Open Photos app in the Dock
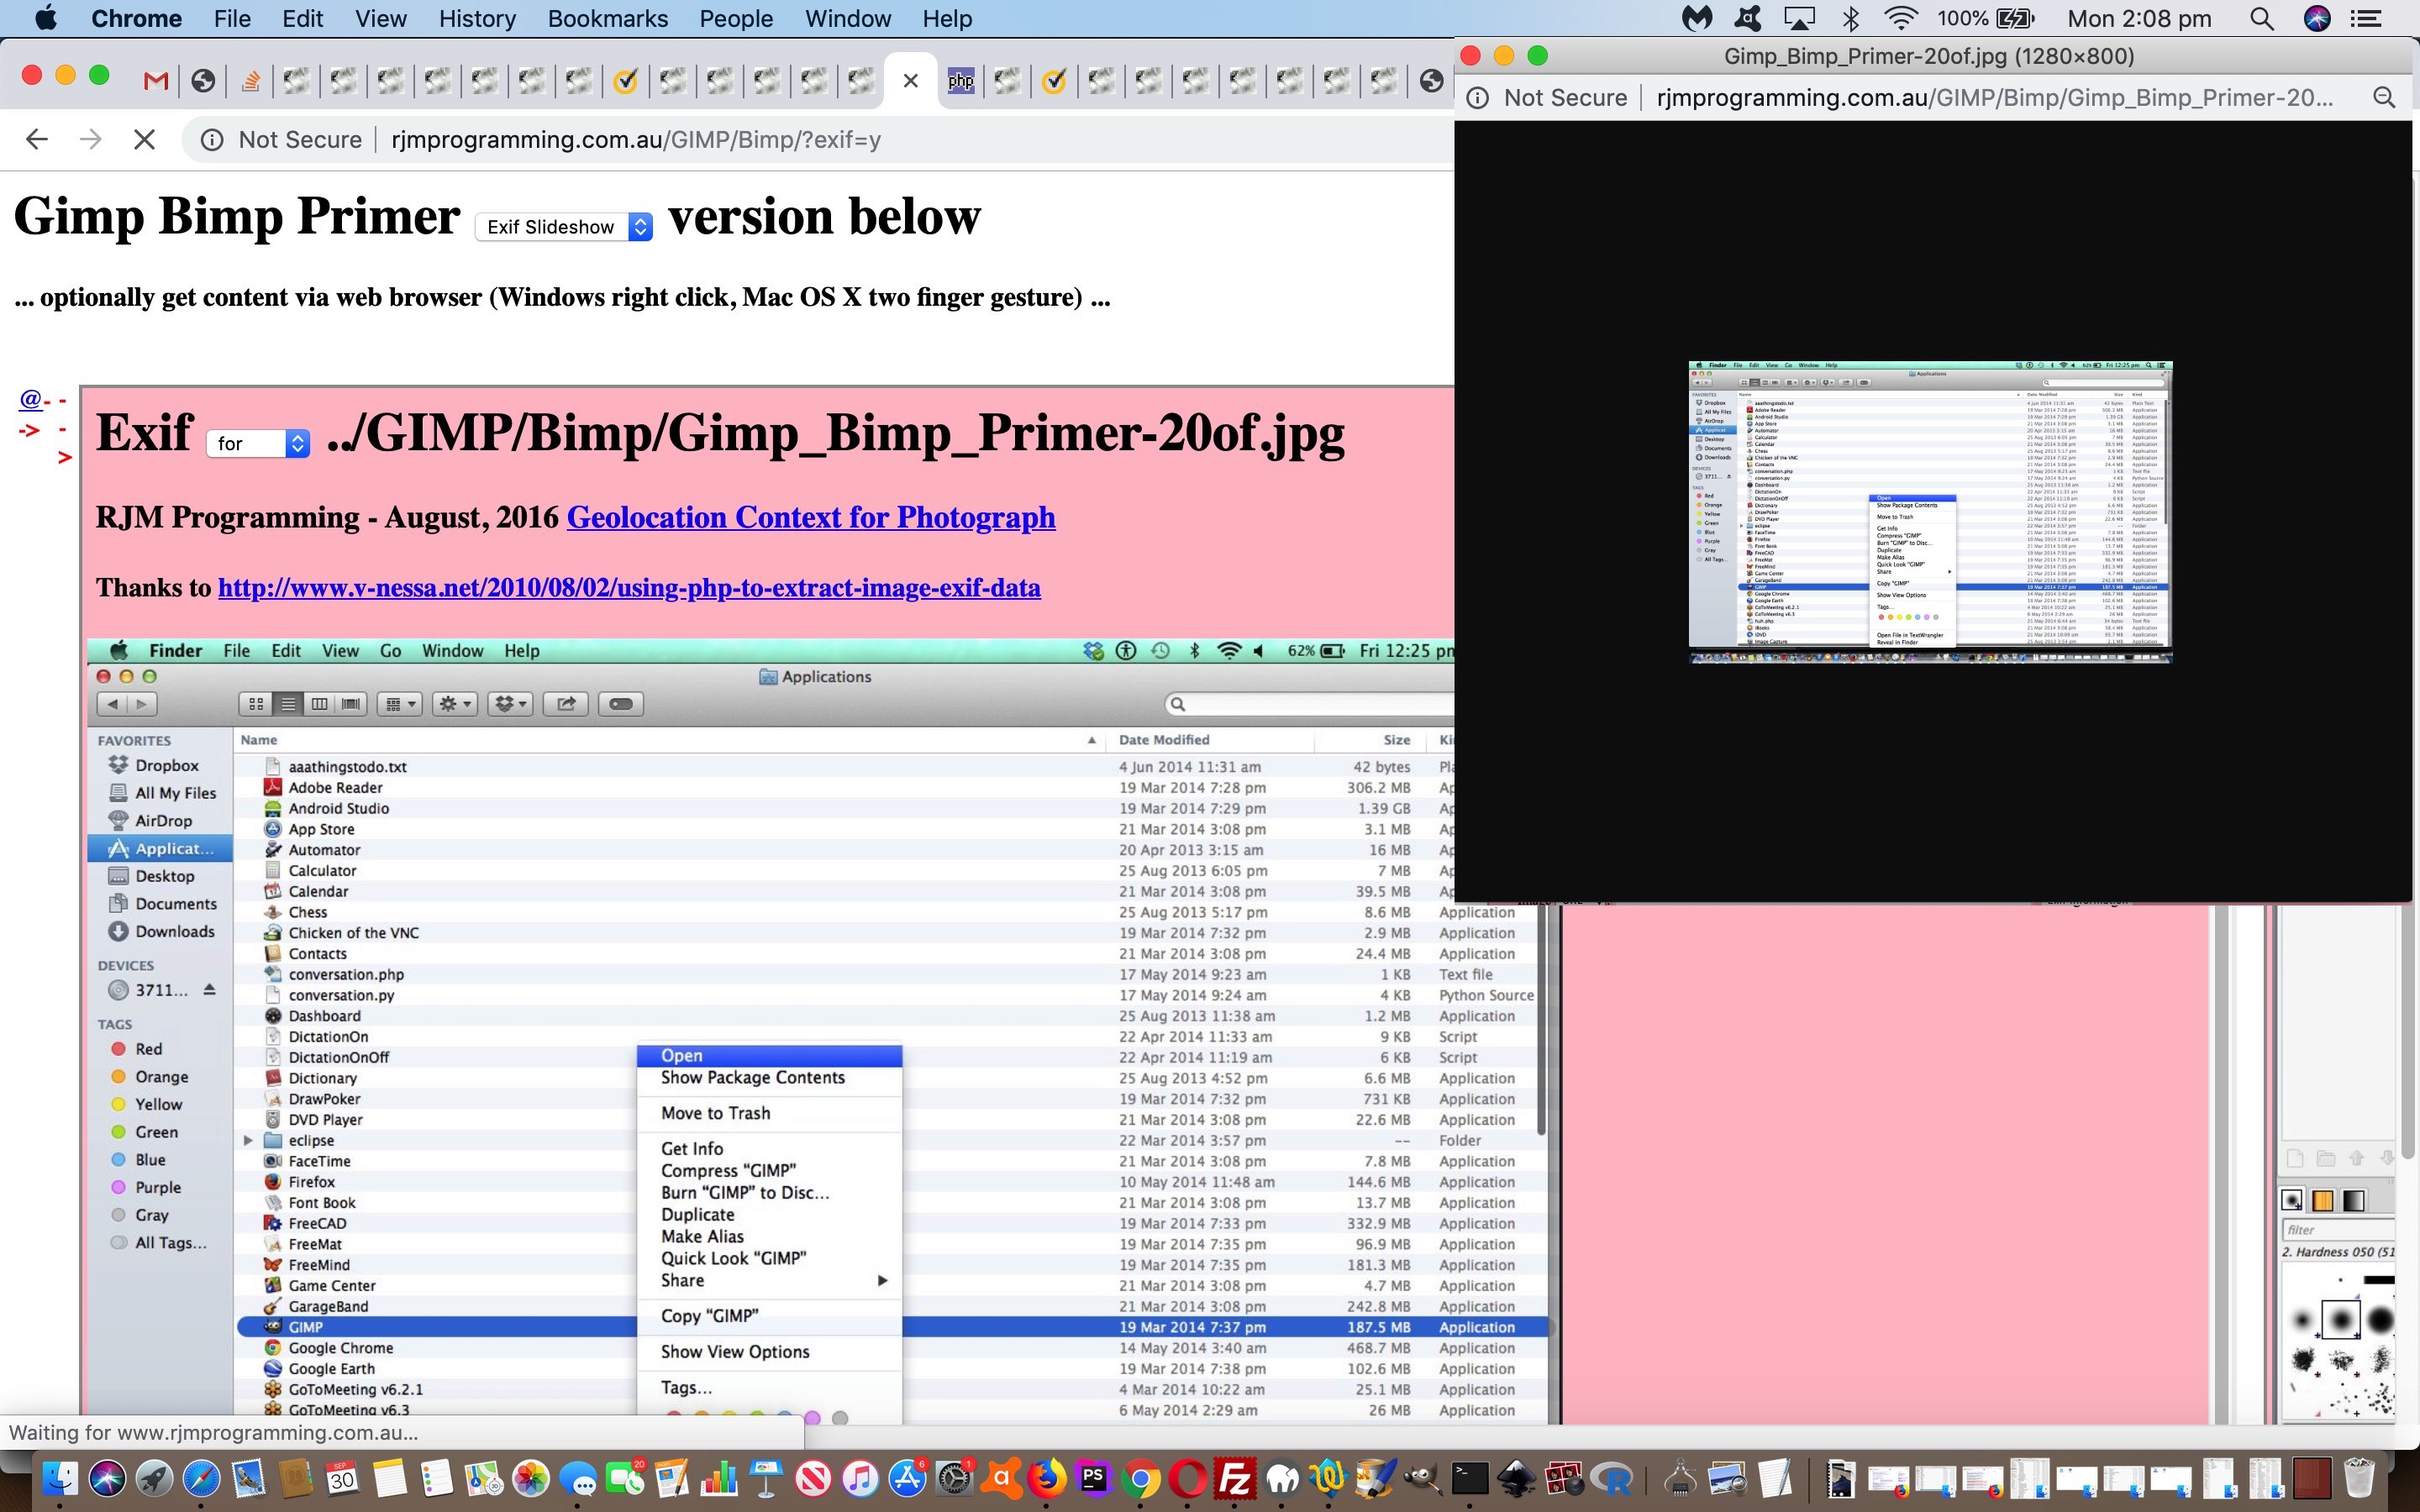 point(531,1477)
